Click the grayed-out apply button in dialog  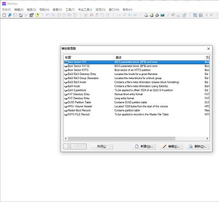click(75, 146)
